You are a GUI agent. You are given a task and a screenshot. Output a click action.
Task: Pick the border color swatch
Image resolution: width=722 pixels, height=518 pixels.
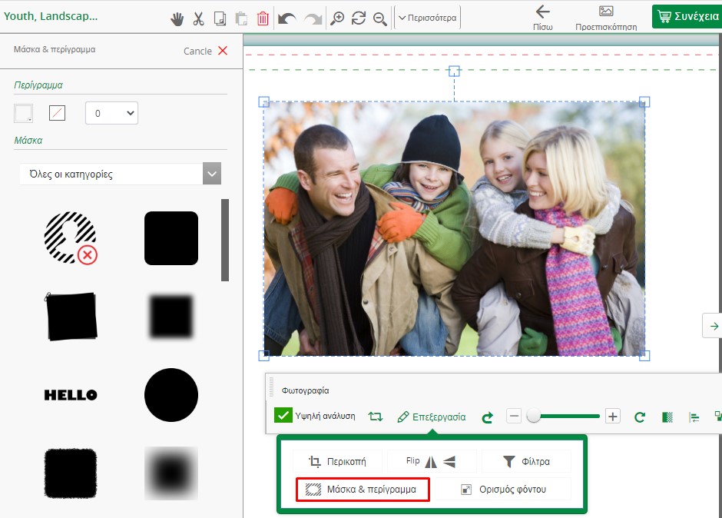click(23, 113)
